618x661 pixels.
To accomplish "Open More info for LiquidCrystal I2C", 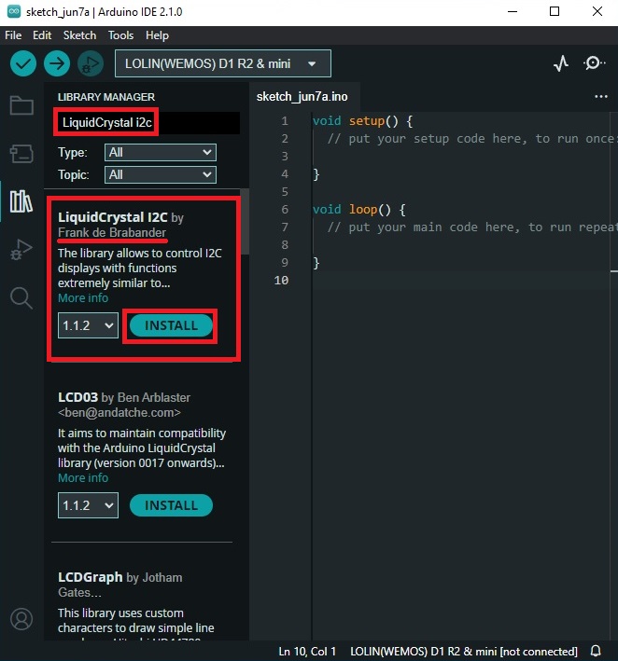I will click(83, 298).
